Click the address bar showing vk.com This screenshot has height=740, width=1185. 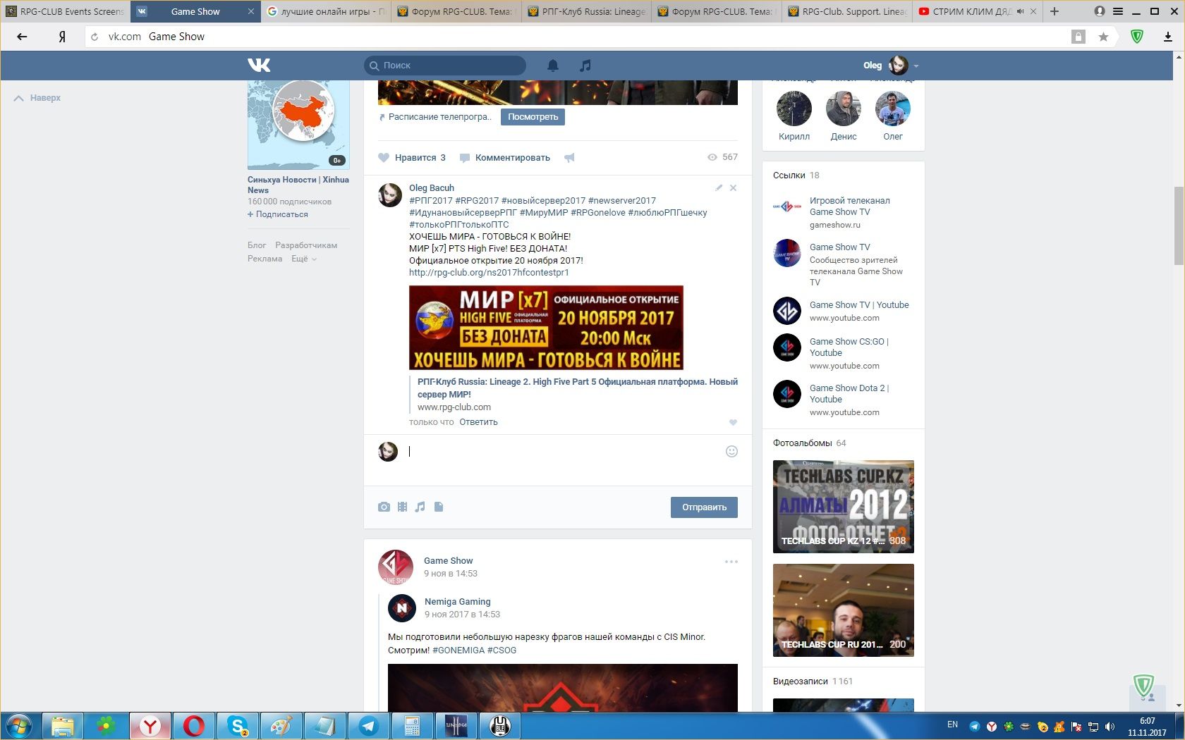(578, 37)
